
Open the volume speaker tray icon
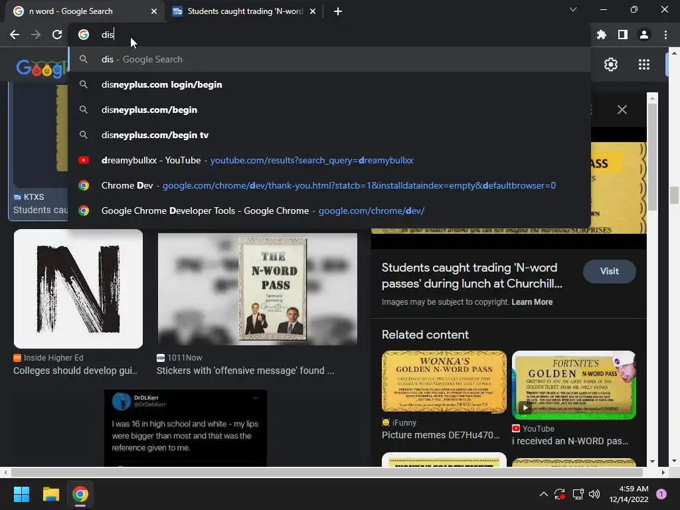pos(594,494)
